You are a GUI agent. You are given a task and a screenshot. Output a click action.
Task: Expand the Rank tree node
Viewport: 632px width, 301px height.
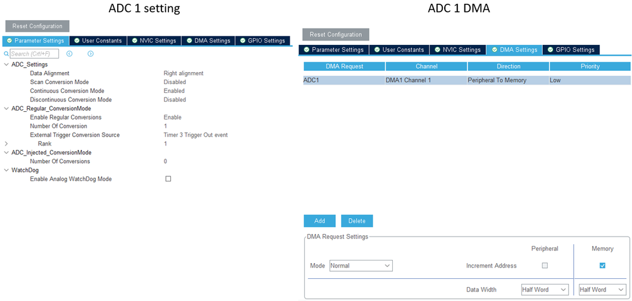[6, 144]
